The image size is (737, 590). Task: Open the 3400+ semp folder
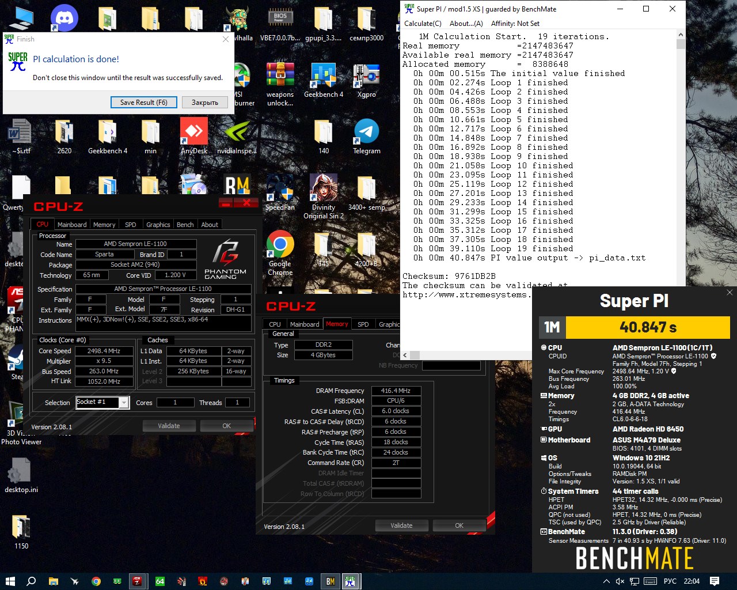[x=366, y=192]
